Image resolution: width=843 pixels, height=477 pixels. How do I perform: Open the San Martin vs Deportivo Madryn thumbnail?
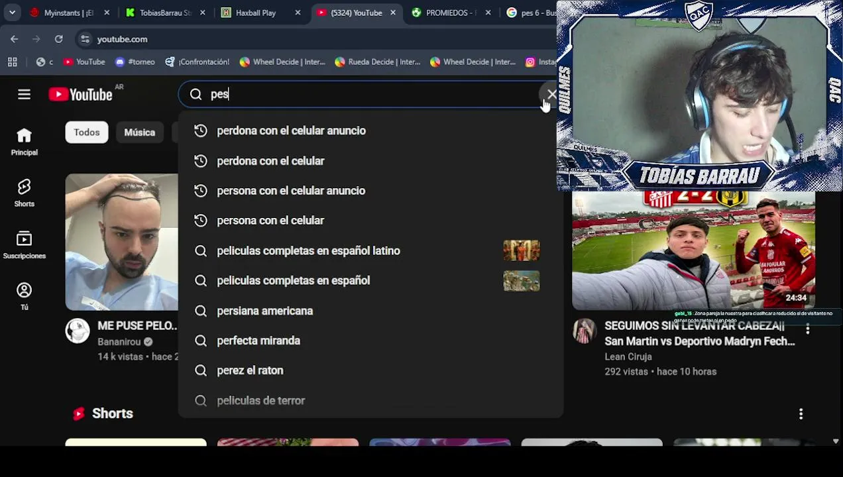point(693,250)
